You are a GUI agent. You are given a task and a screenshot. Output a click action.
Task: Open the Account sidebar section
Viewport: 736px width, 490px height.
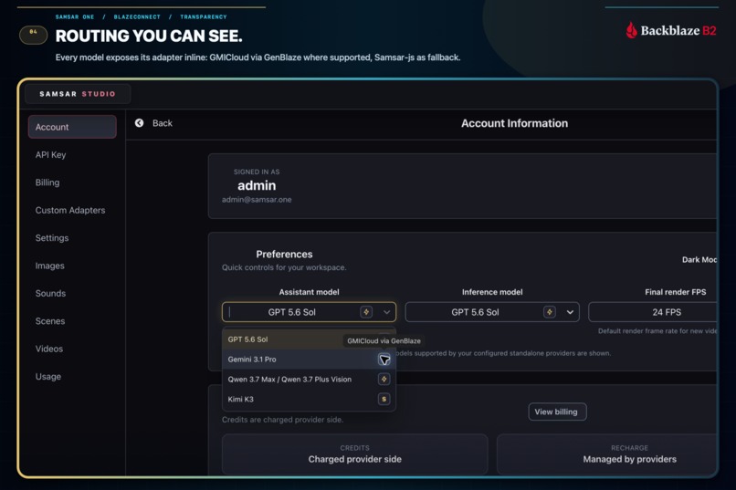point(72,127)
